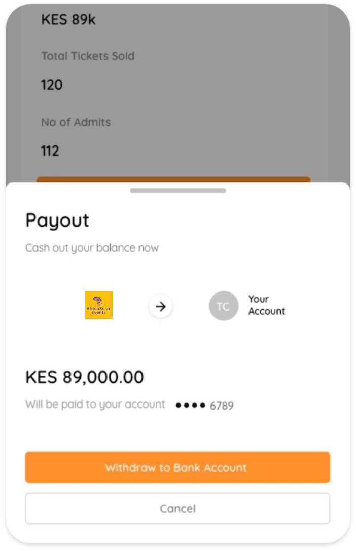This screenshot has width=356, height=551.
Task: Click the 112 admits value
Action: (50, 151)
